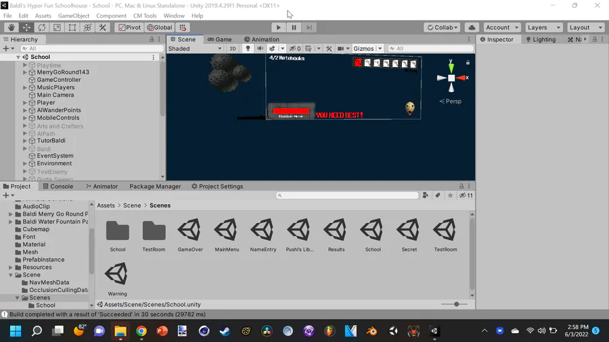Toggle Pivot handle position
This screenshot has height=342, width=609.
129,28
